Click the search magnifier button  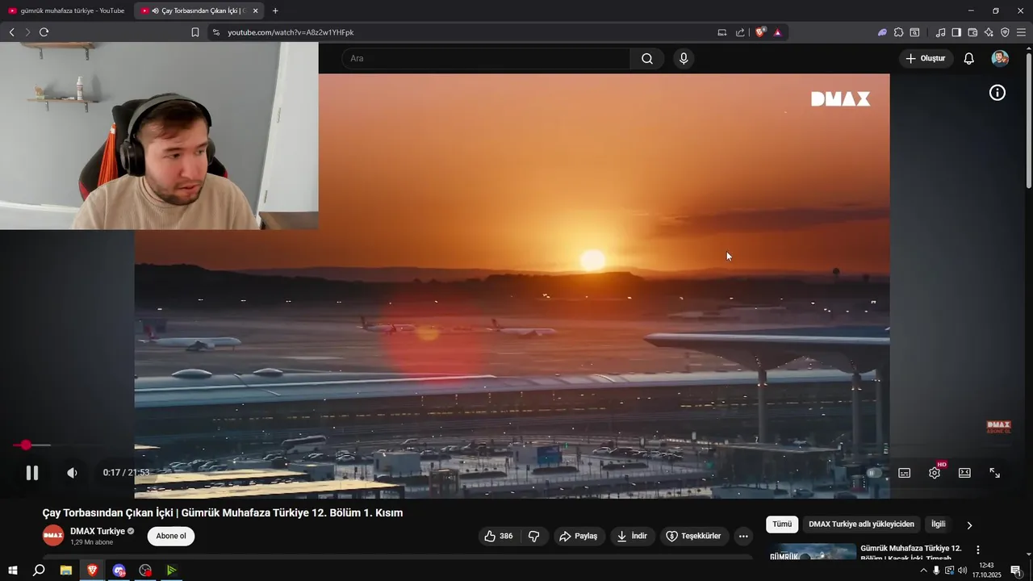pyautogui.click(x=647, y=58)
